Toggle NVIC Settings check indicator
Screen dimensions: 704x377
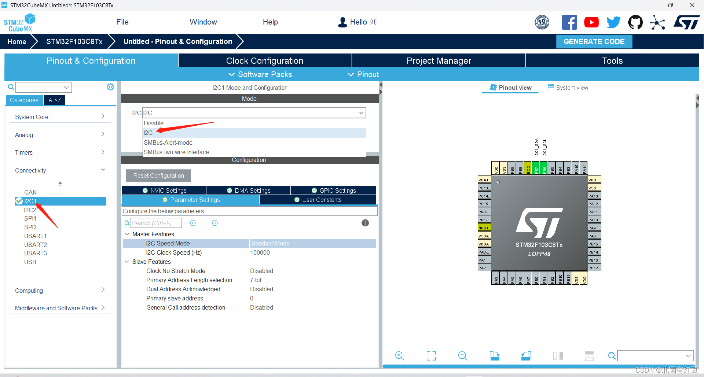[x=144, y=190]
